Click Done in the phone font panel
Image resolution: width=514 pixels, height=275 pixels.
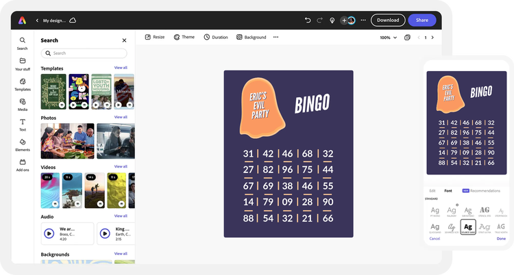tap(501, 239)
